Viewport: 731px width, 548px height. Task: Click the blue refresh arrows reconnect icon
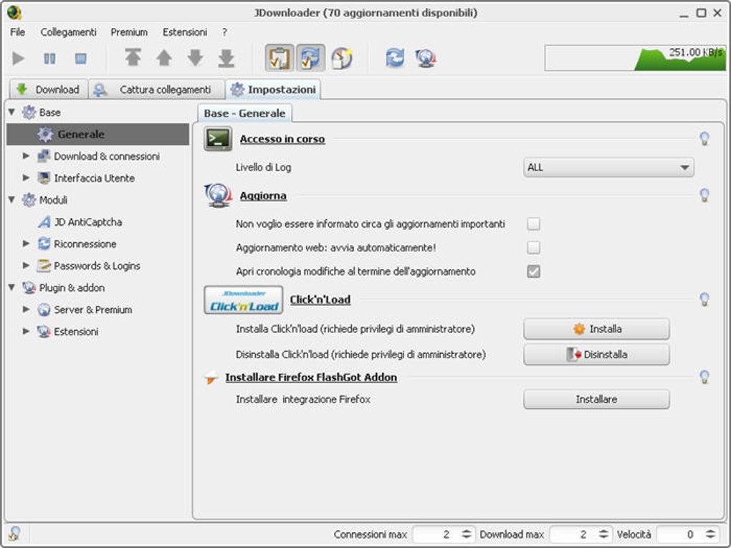[x=395, y=58]
